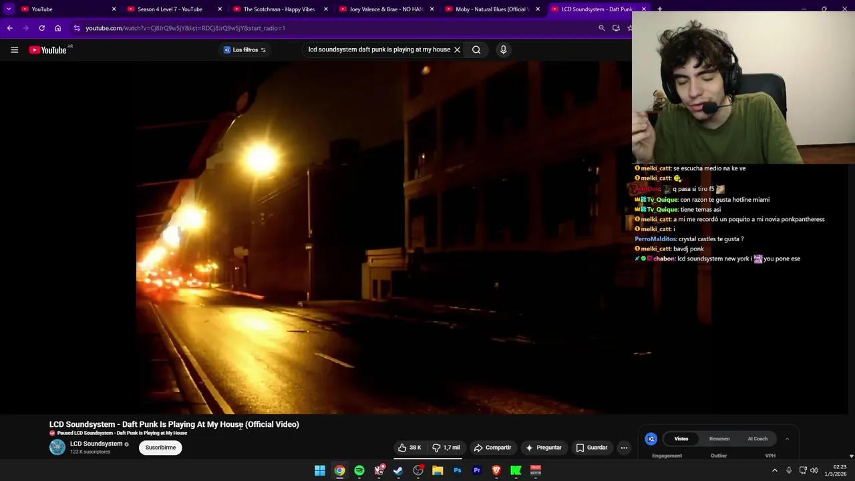855x481 pixels.
Task: Start voice search with the microphone
Action: point(504,49)
